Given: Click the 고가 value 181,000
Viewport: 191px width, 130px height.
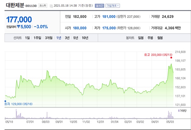Looking at the screenshot, I should [109, 17].
